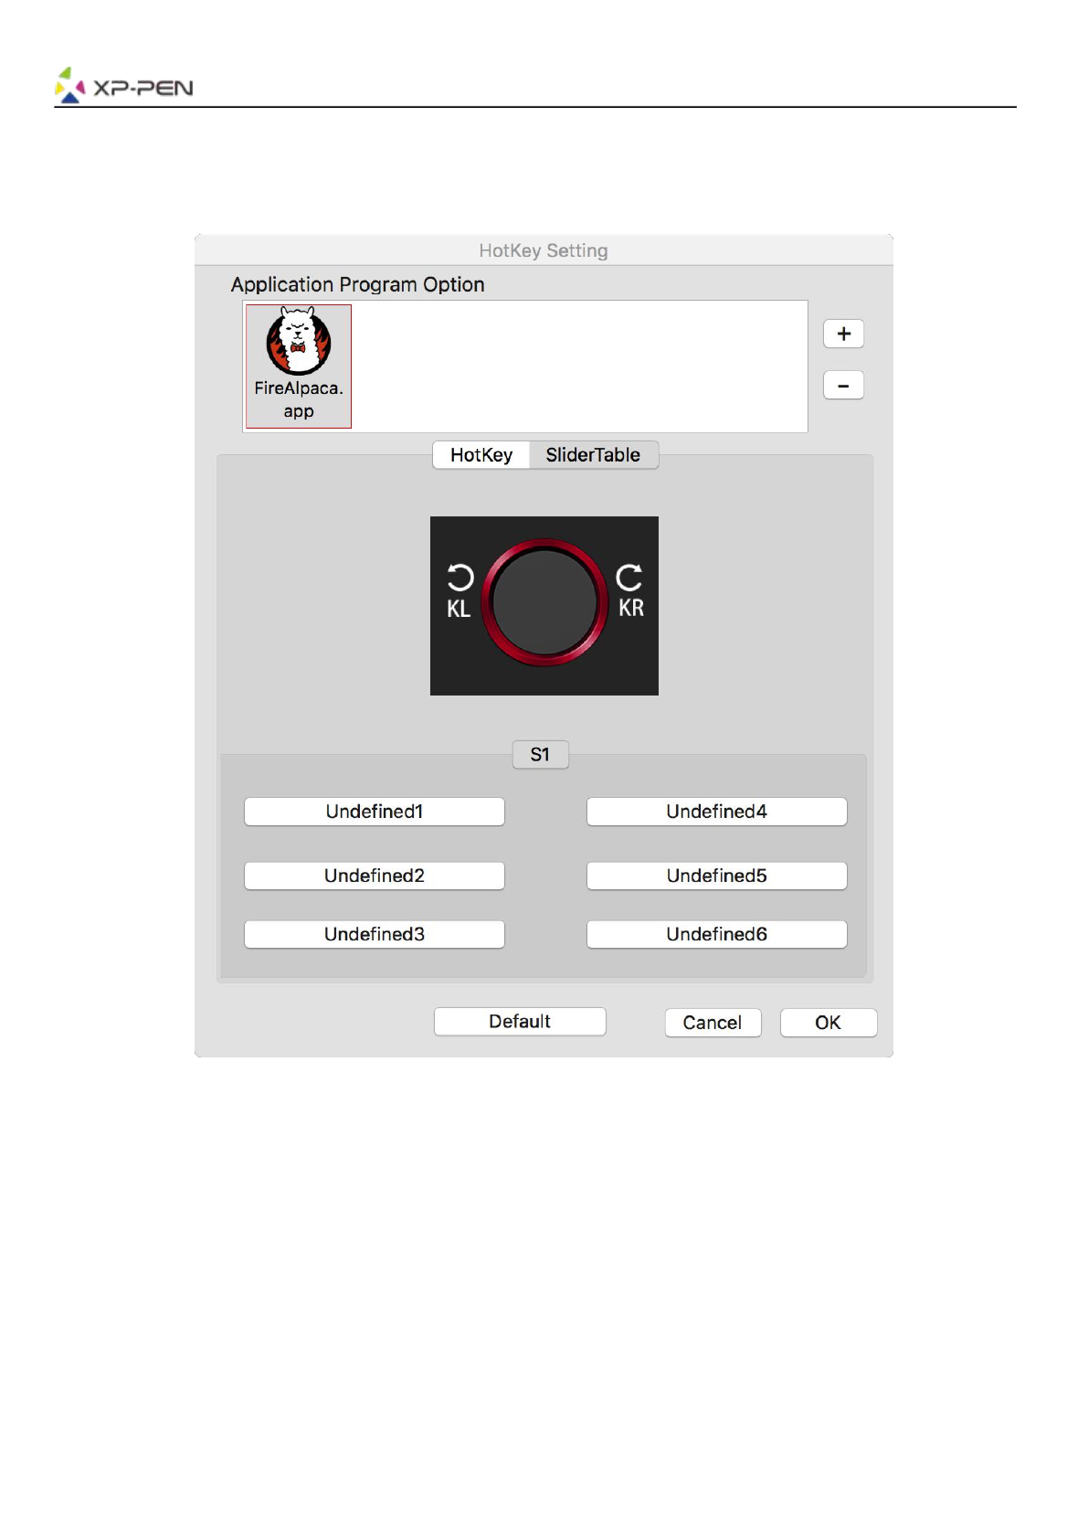This screenshot has height=1540, width=1088.
Task: Open the Undefined1 hotkey setting
Action: (374, 812)
